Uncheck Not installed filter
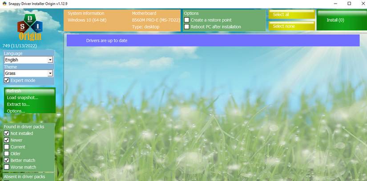Viewport: 367px width, 181px height. 7,133
